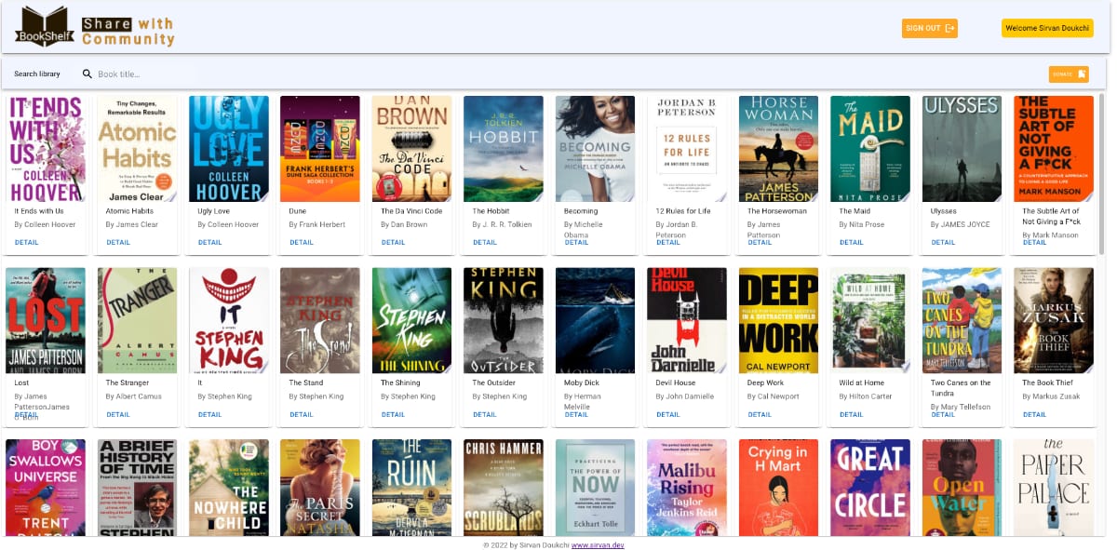Open Detail for Moby Dick
Viewport: 1117px width, 550px height.
(577, 414)
